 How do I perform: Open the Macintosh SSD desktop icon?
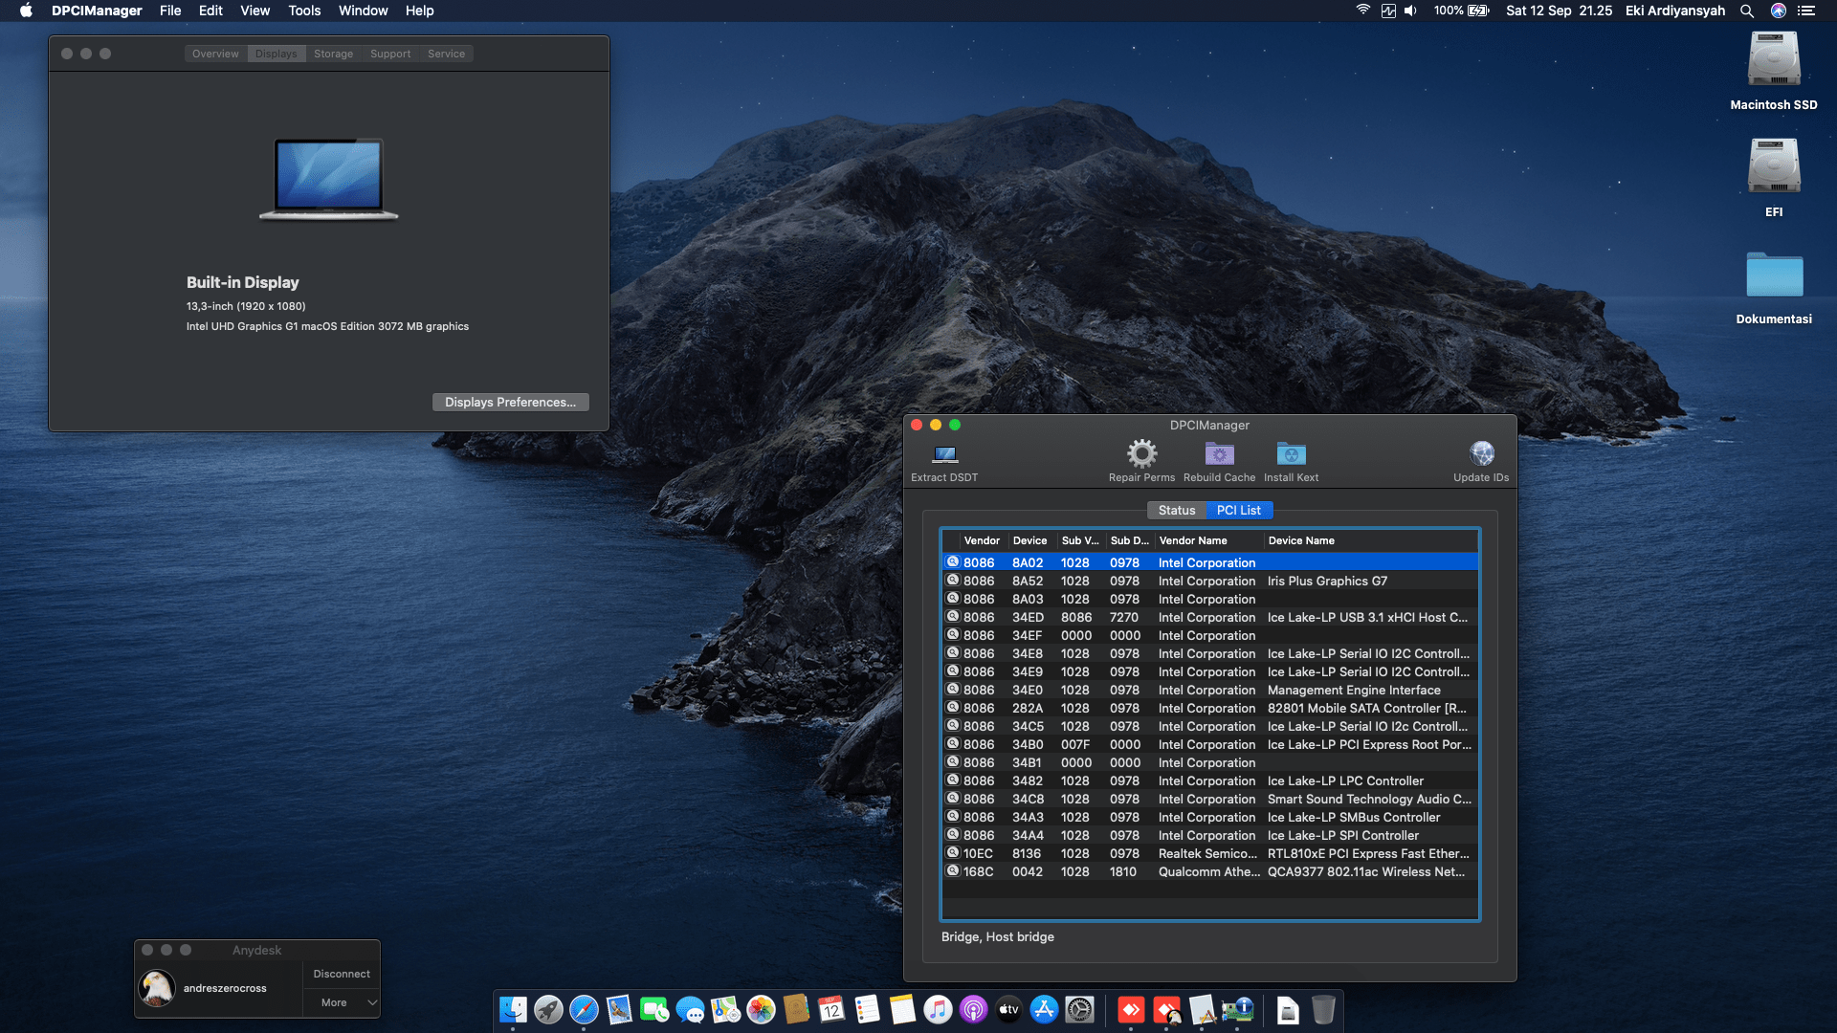[x=1773, y=59]
